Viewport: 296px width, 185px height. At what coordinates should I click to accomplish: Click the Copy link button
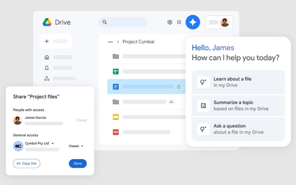pyautogui.click(x=26, y=163)
